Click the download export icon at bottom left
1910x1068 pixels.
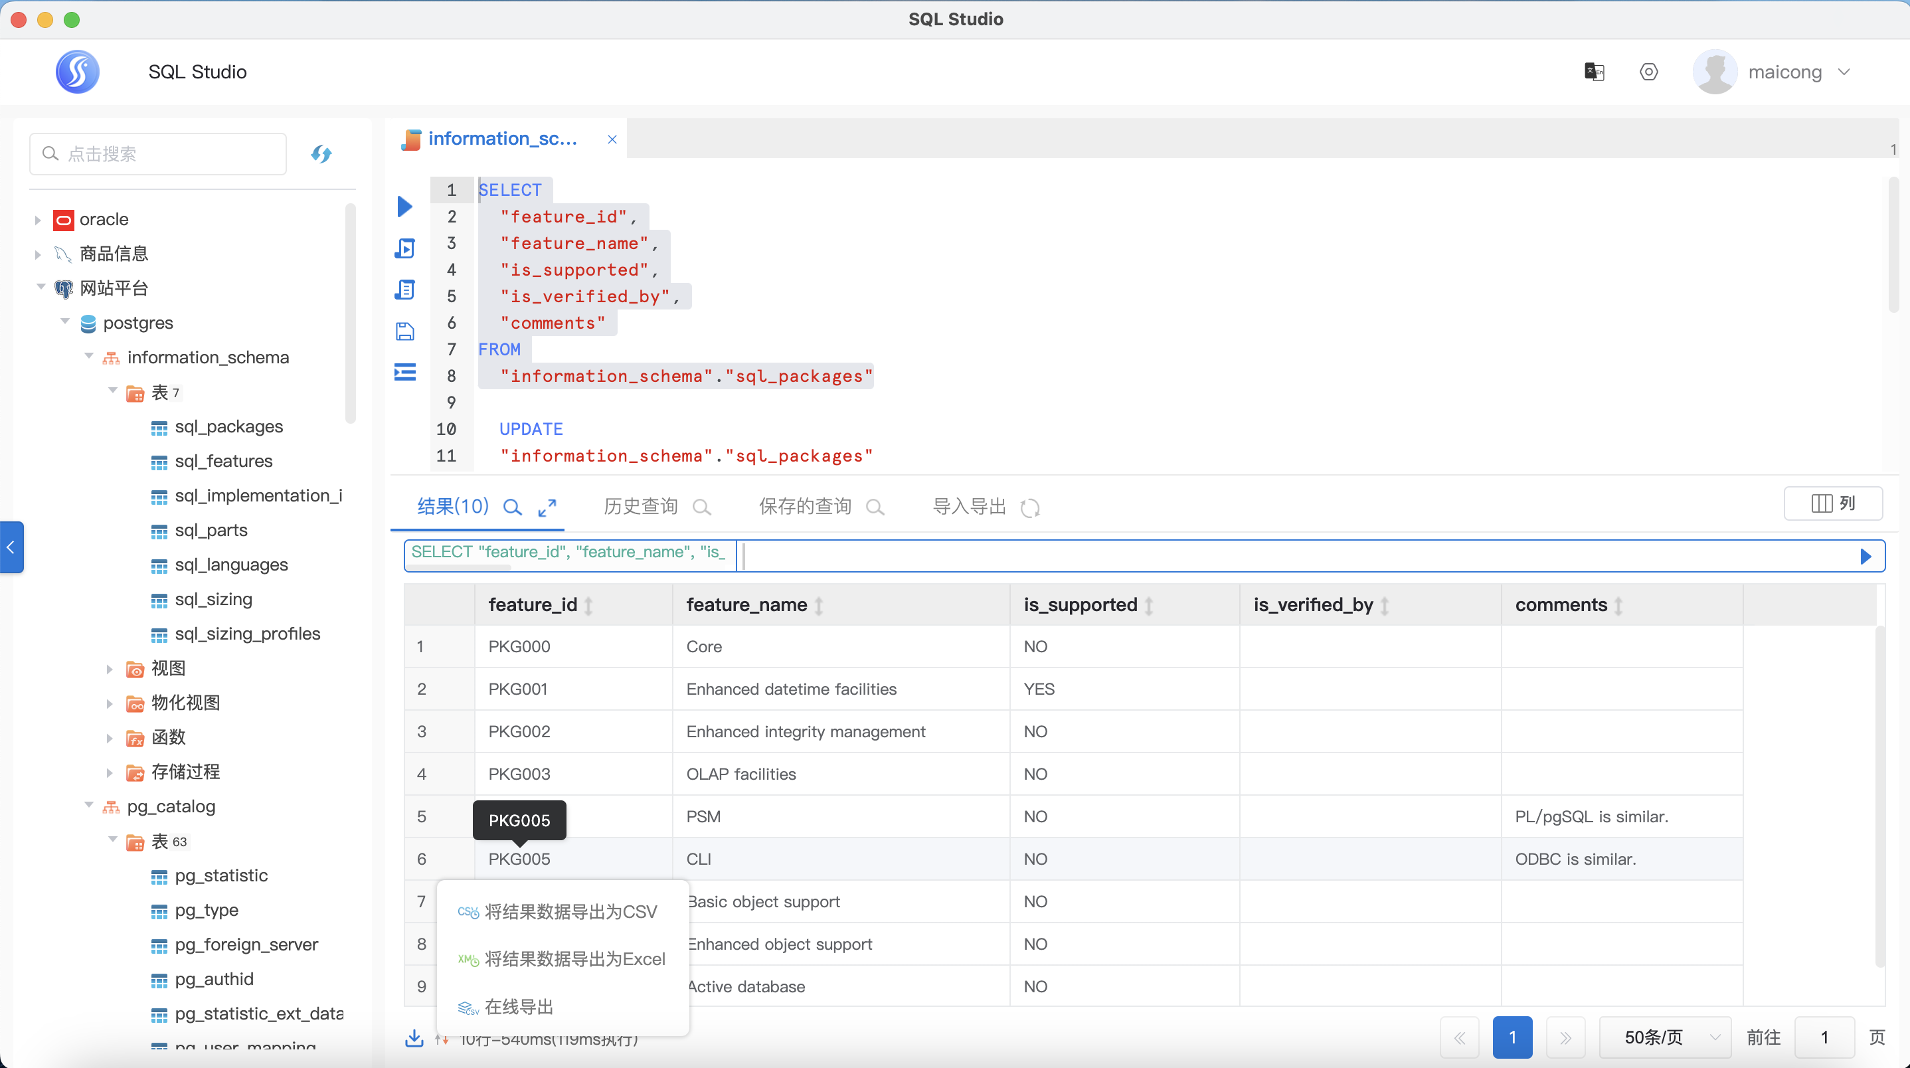pos(414,1037)
